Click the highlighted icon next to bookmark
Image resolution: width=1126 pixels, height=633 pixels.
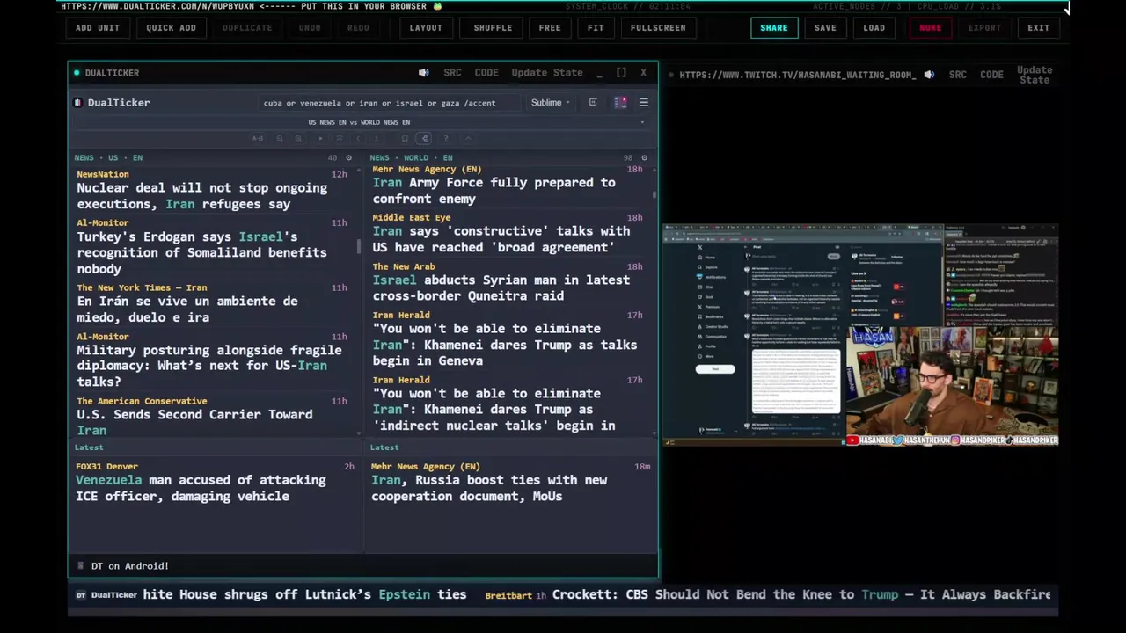[424, 138]
